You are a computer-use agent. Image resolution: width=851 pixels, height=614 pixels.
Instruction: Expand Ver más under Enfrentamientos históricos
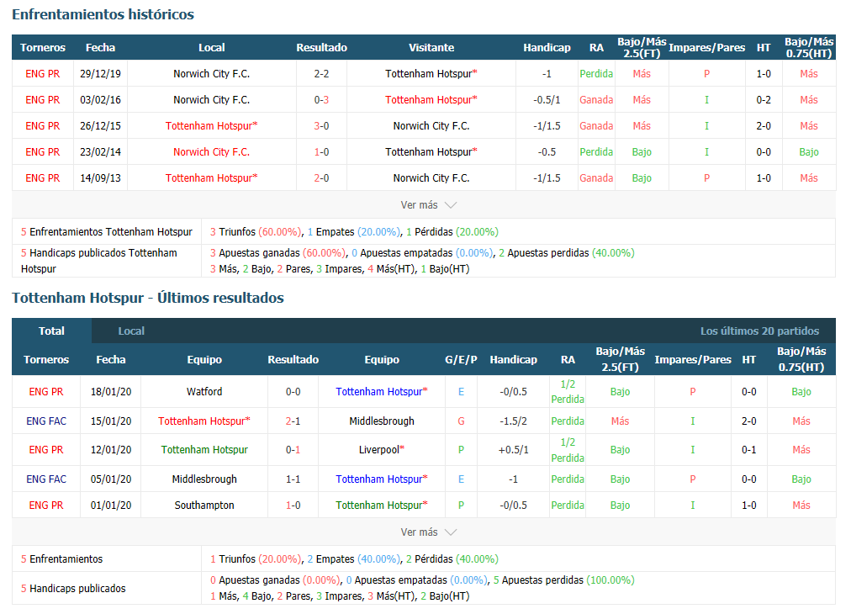tap(428, 205)
